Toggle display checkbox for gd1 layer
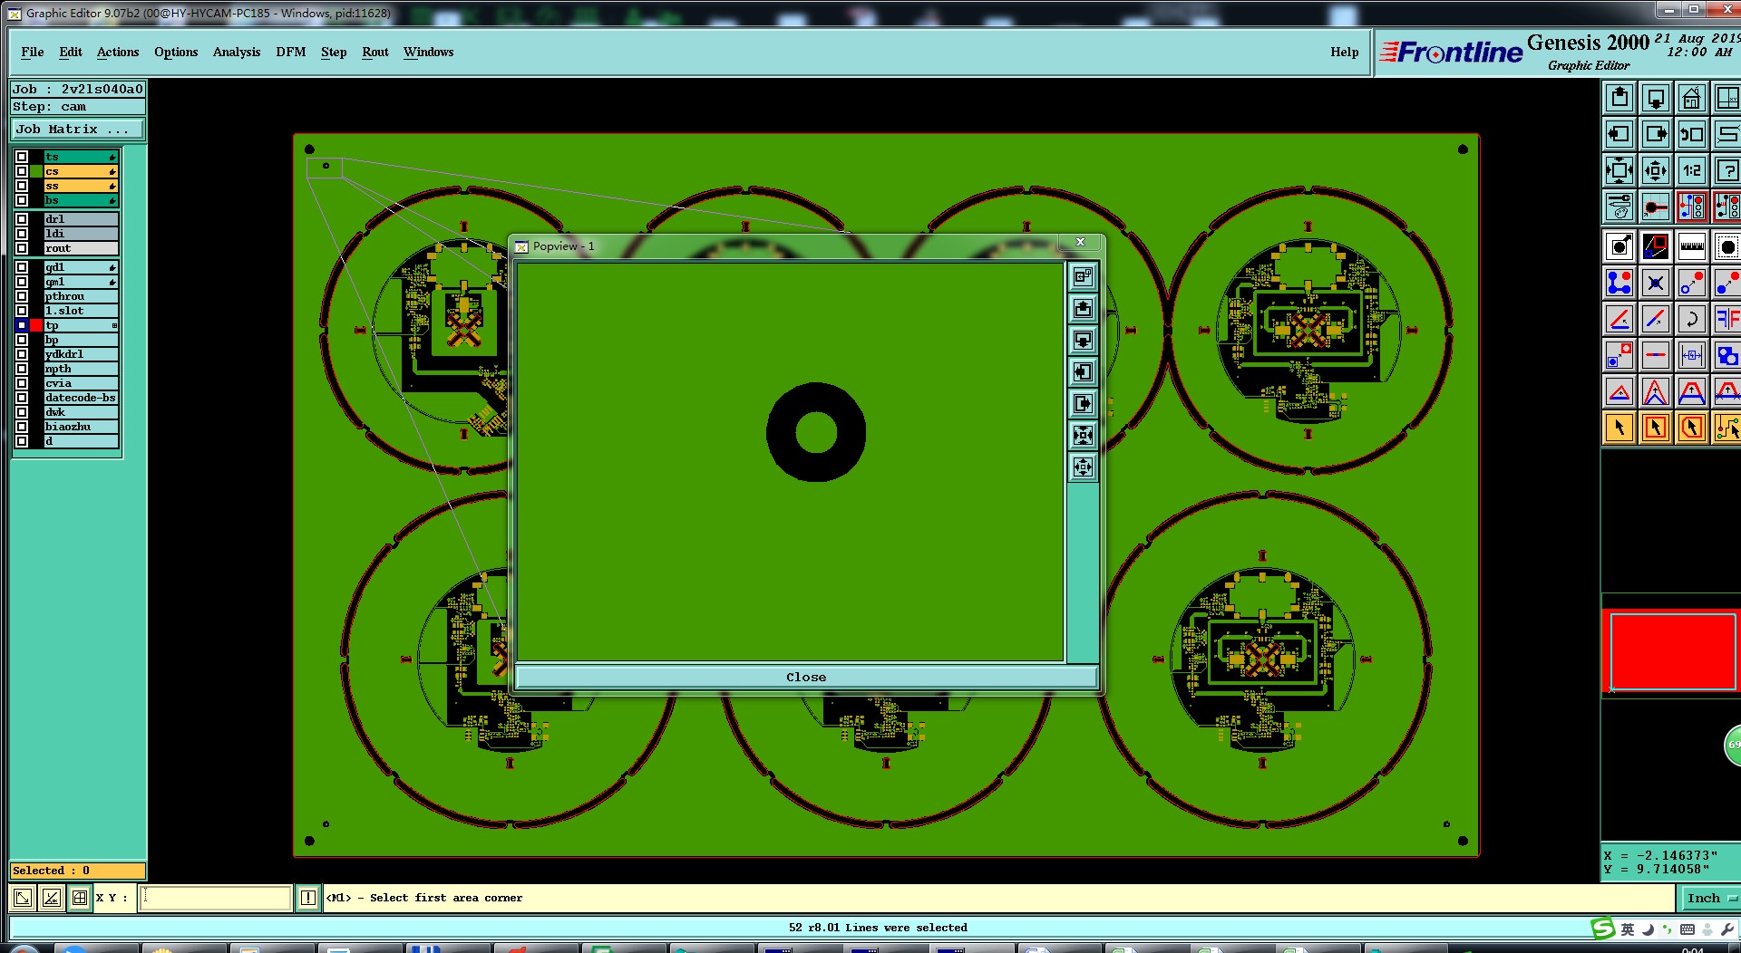Image resolution: width=1741 pixels, height=953 pixels. point(22,267)
